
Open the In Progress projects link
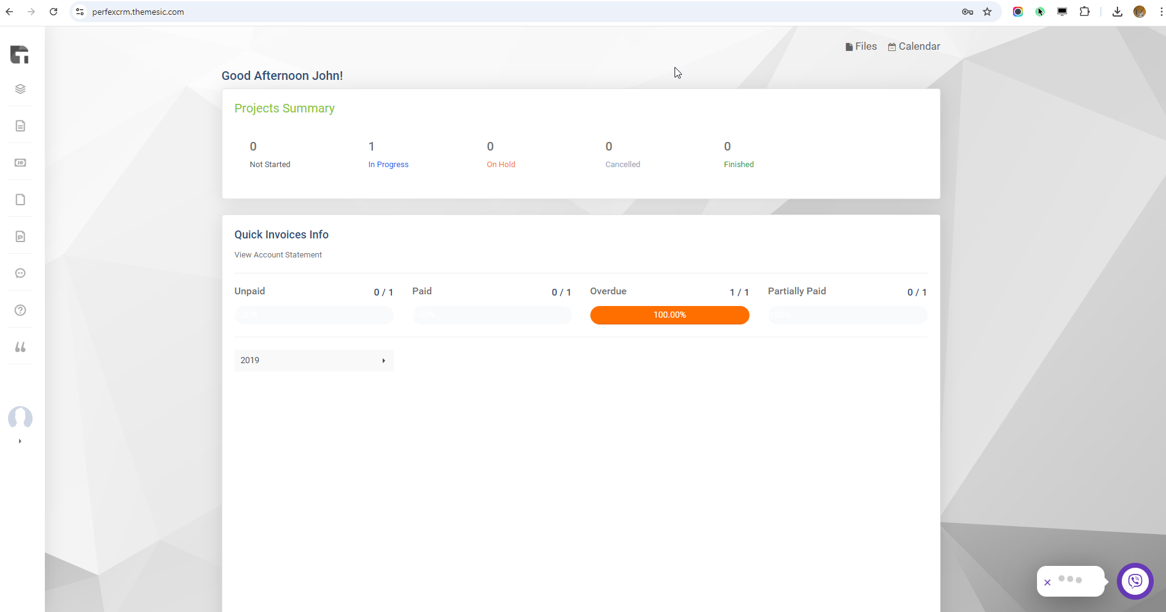click(388, 165)
